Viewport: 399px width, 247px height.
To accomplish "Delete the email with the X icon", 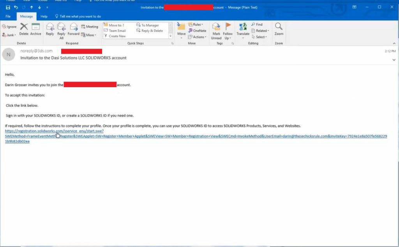I will [24, 29].
